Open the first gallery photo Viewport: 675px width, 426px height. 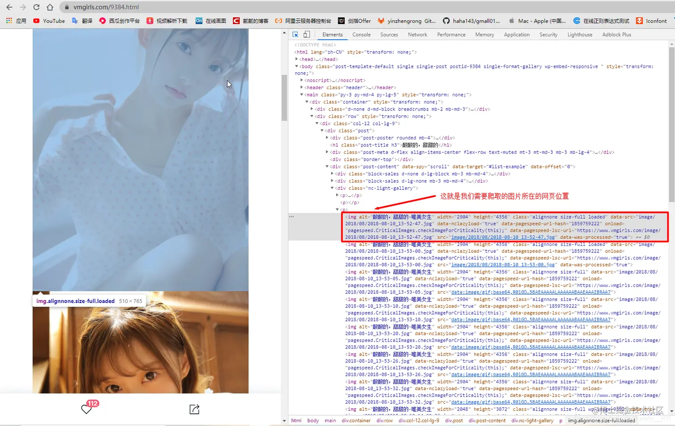(141, 160)
